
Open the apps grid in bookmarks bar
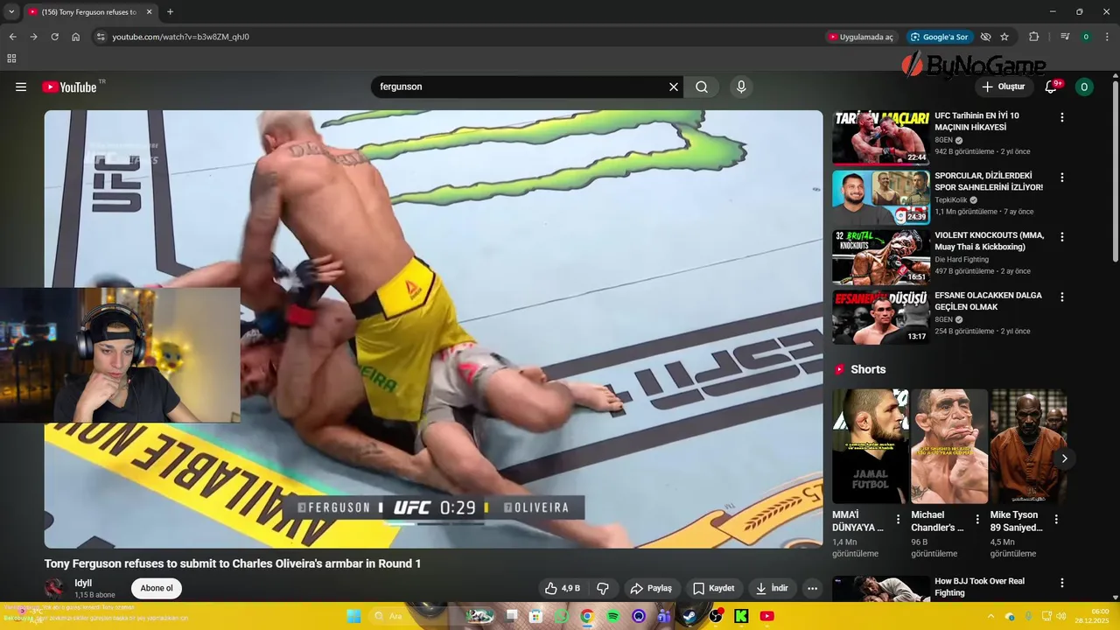(11, 59)
